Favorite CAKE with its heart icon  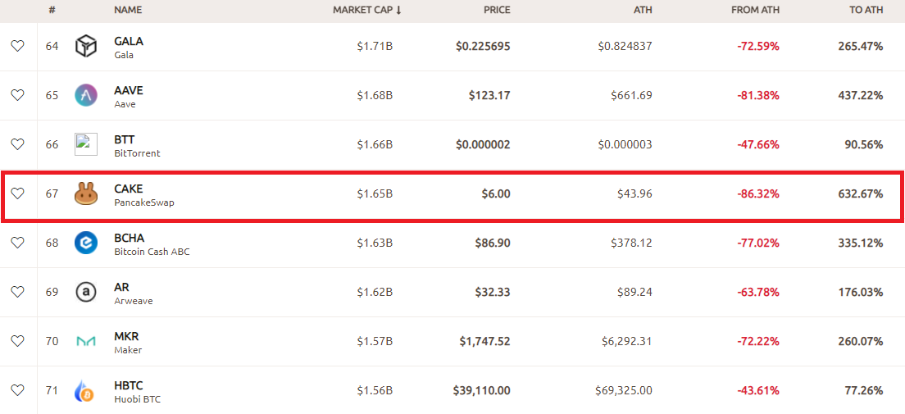coord(18,194)
